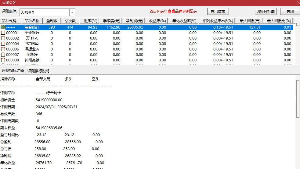Image resolution: width=300 pixels, height=169 pixels.
Task: Switch to the 评测指标说明 tab
Action: tap(38, 71)
